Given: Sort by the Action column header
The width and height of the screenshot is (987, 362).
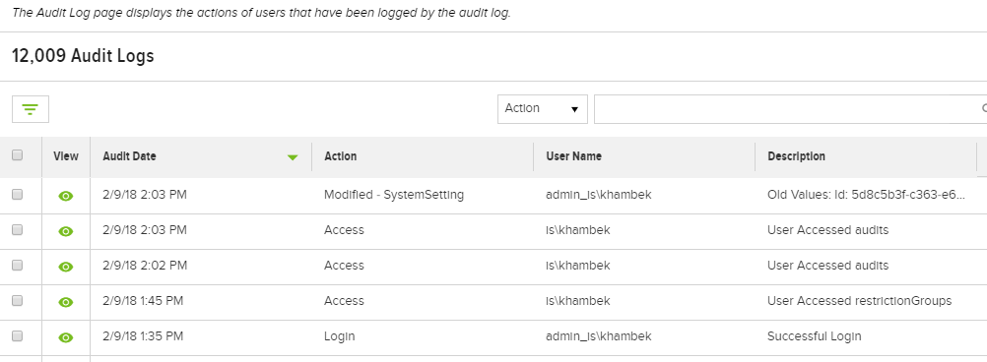Looking at the screenshot, I should 341,156.
